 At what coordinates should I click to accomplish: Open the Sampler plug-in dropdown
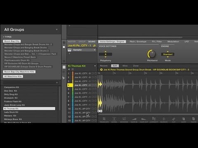(x=94, y=50)
